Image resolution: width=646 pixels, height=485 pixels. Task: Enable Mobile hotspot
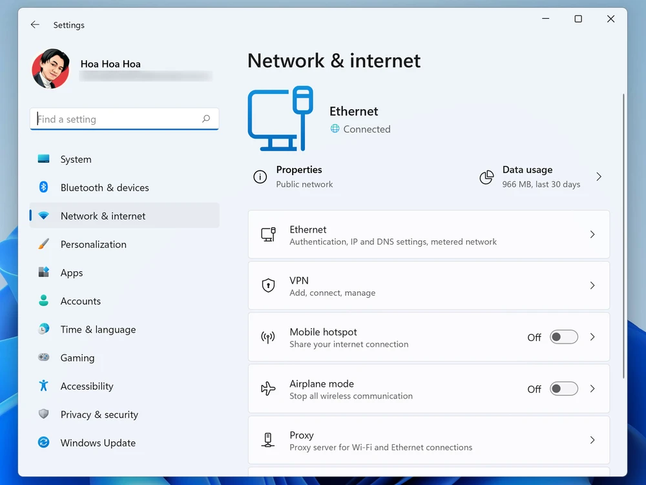point(563,336)
